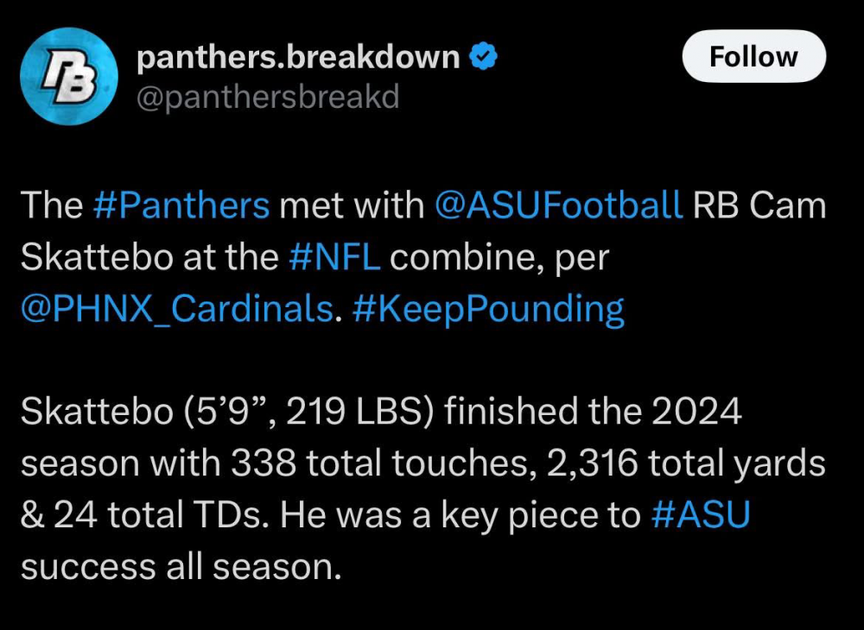Click the "2,316 total yards" stat
864x630 pixels.
tap(686, 464)
